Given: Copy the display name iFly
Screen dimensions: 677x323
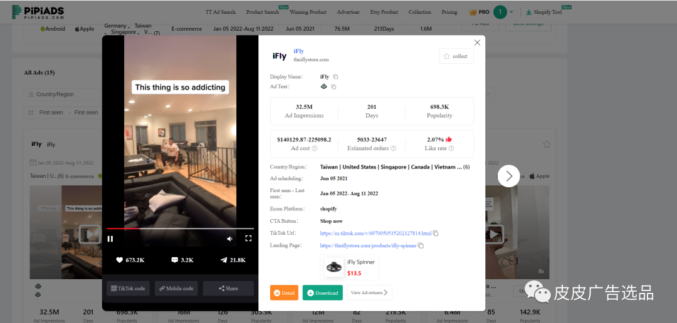Looking at the screenshot, I should coord(335,77).
